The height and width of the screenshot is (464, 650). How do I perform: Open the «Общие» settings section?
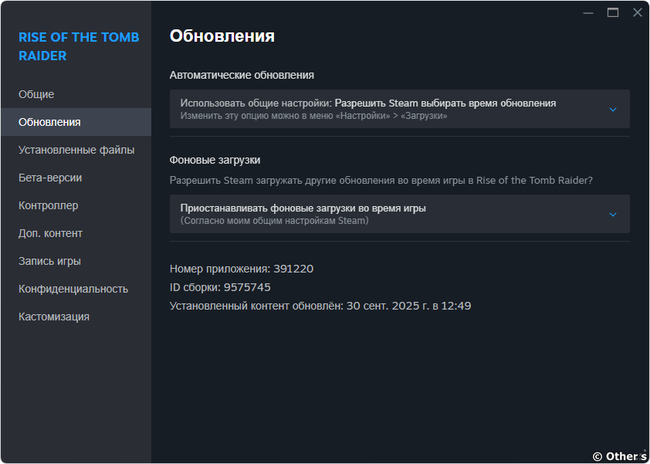(36, 94)
